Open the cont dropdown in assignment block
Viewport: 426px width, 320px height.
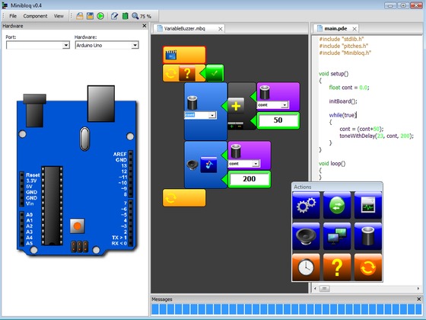tap(212, 115)
